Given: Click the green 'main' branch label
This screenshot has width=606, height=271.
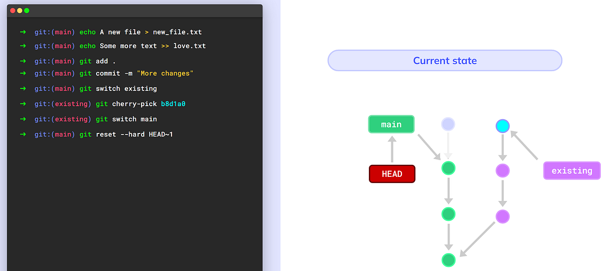Looking at the screenshot, I should point(391,124).
